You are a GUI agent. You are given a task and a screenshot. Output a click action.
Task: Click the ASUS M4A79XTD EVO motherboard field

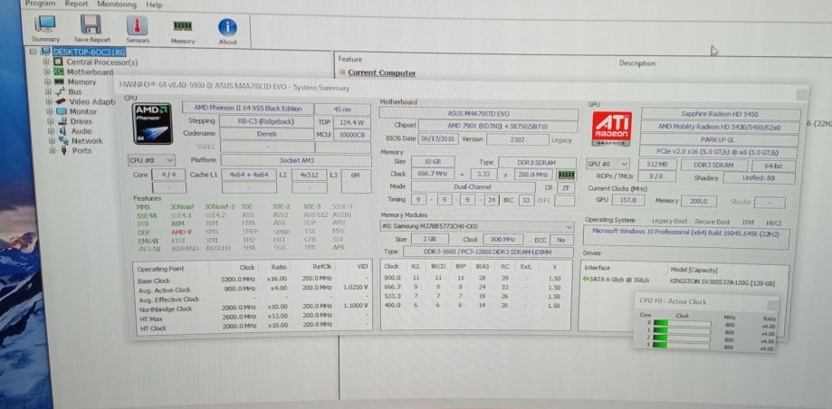click(479, 113)
